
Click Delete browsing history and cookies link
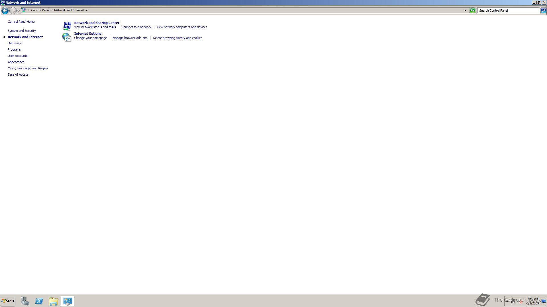[177, 38]
